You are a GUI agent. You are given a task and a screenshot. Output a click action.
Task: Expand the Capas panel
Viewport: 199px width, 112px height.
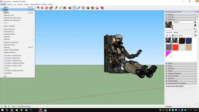(x=181, y=66)
